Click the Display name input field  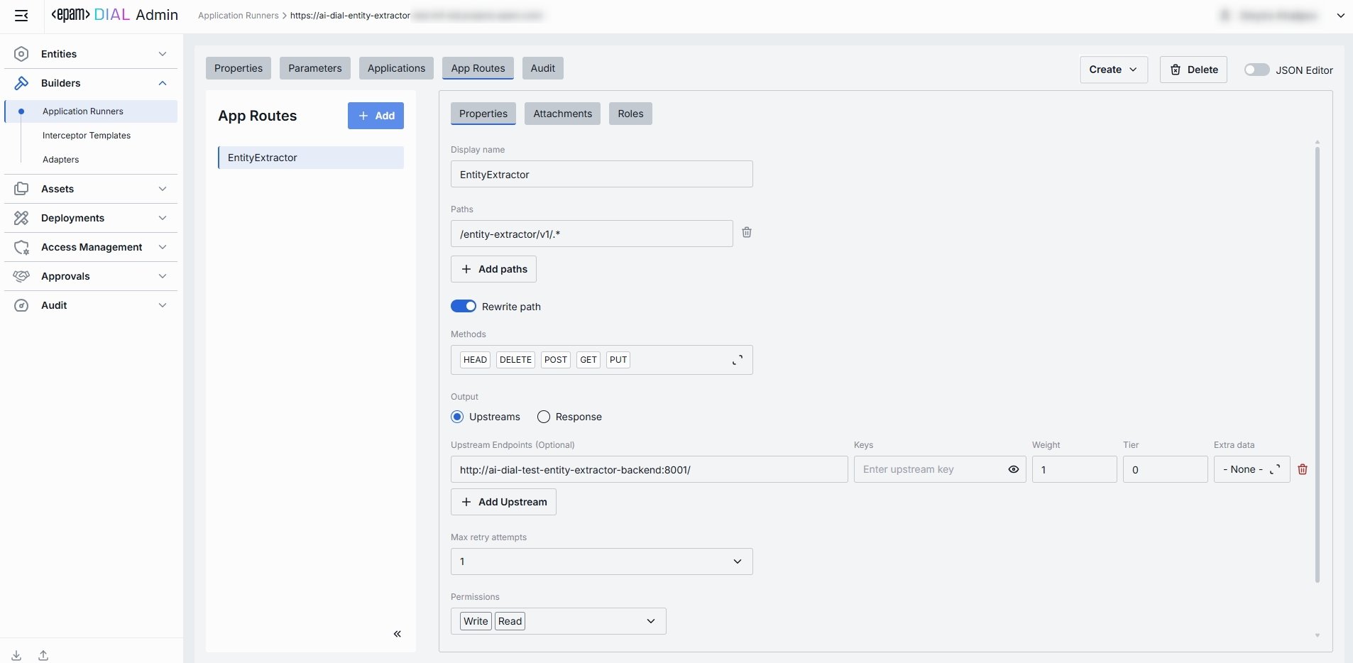(601, 175)
